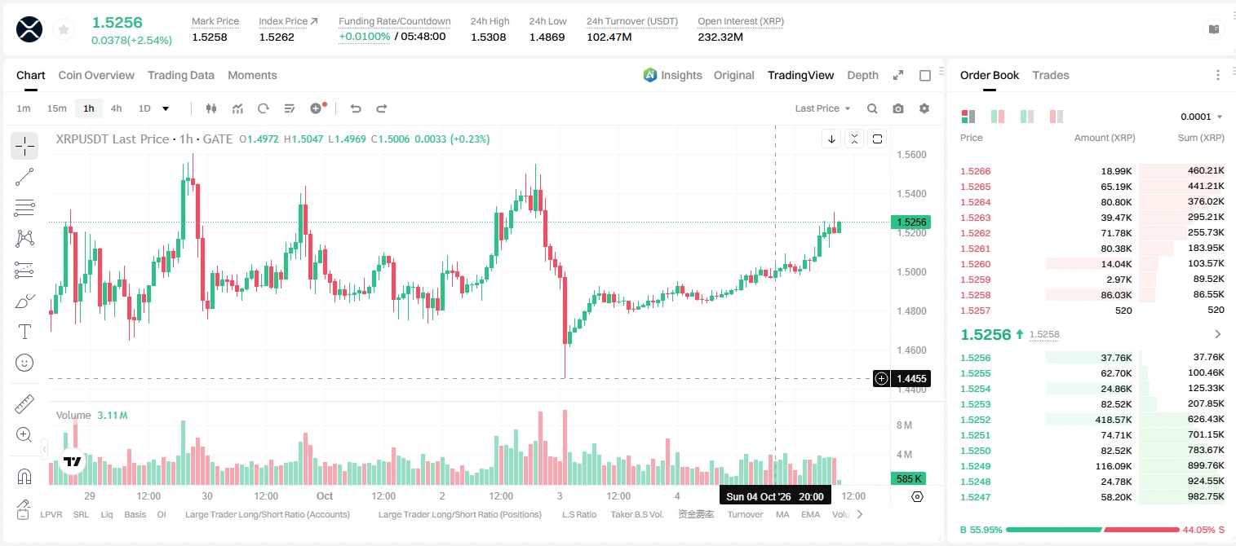Image resolution: width=1236 pixels, height=546 pixels.
Task: Switch to the Trades tab
Action: [1050, 75]
